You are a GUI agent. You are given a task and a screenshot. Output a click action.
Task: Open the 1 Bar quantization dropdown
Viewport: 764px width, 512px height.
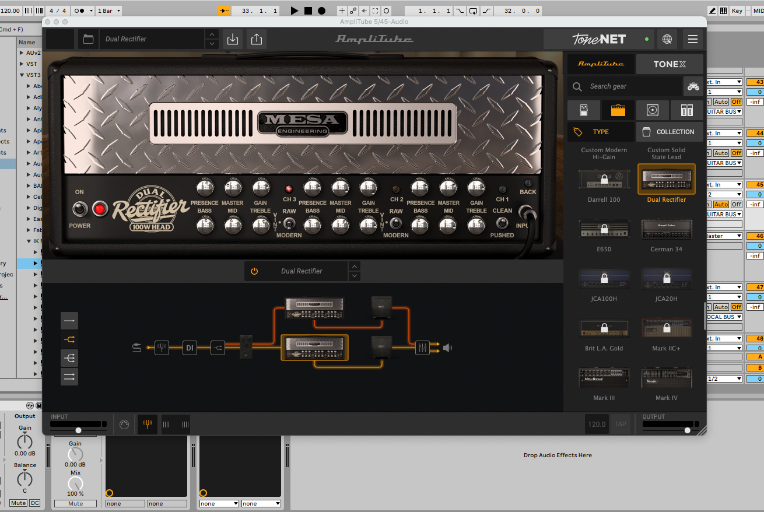point(109,10)
